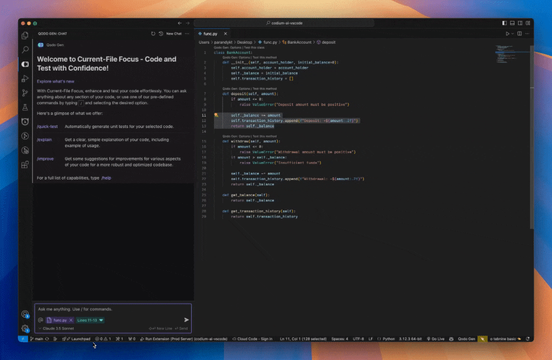552x360 pixels.
Task: Click the @ mention context icon
Action: point(40,320)
